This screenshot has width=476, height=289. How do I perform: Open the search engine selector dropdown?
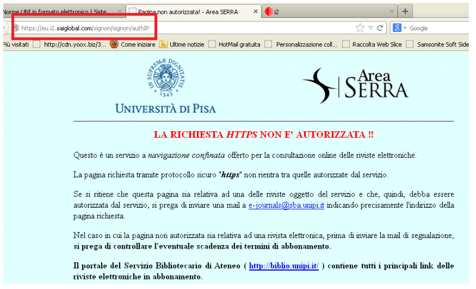[405, 28]
